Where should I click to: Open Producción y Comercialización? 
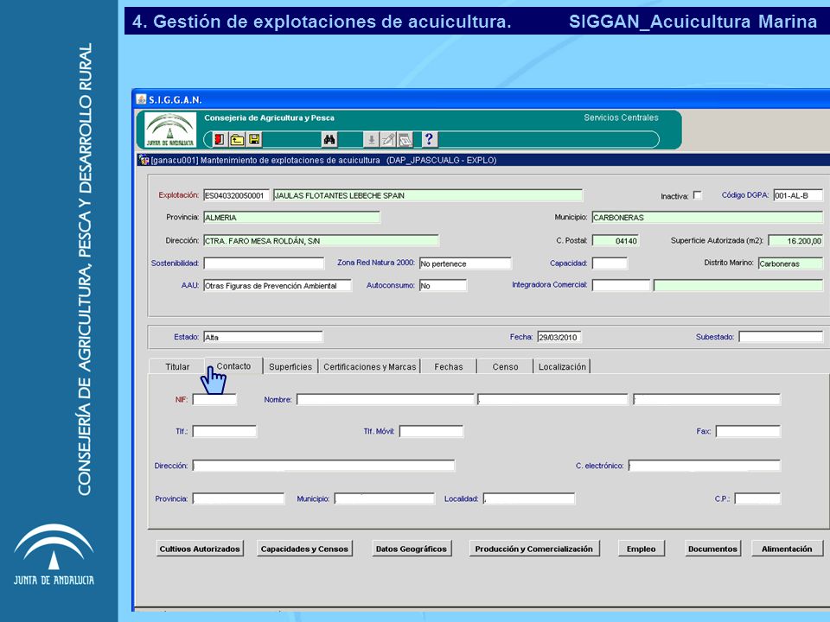(x=534, y=549)
